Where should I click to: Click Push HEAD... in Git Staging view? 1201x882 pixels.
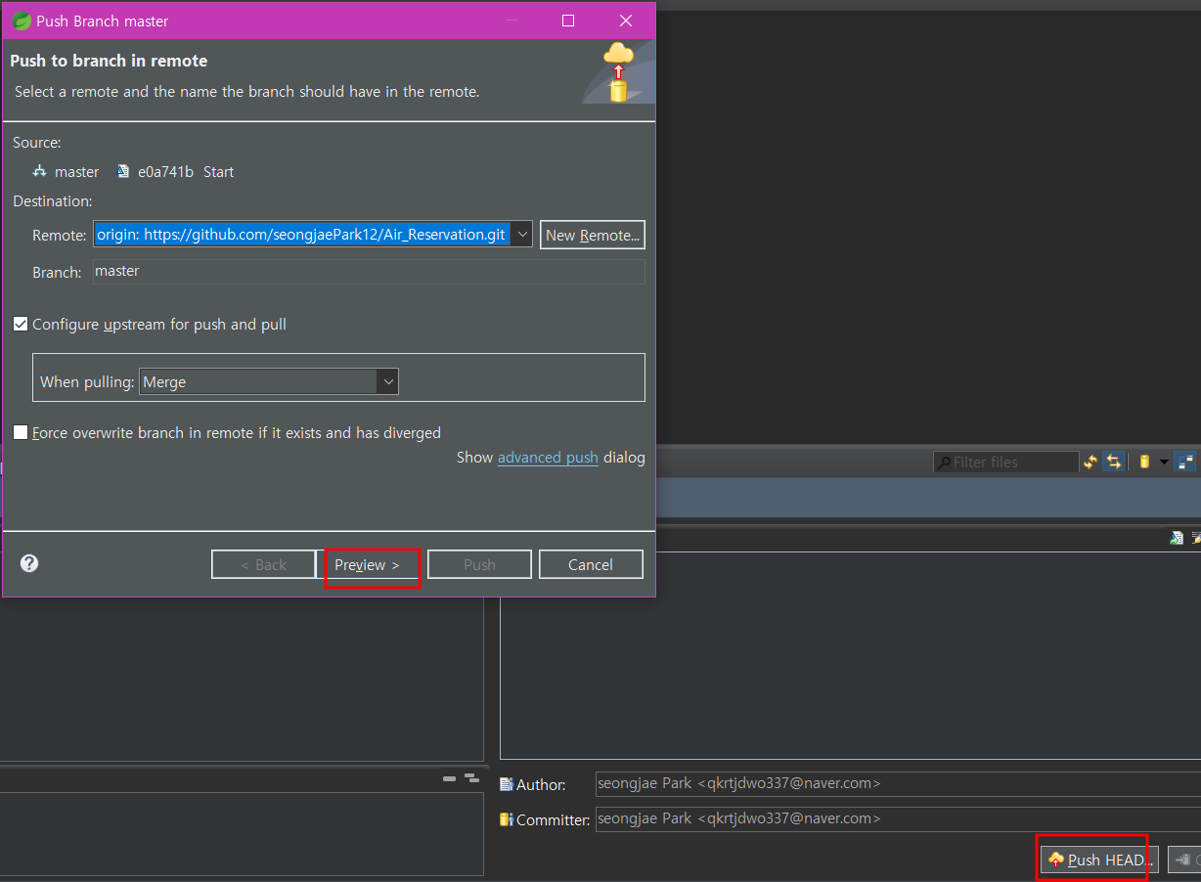pos(1098,860)
